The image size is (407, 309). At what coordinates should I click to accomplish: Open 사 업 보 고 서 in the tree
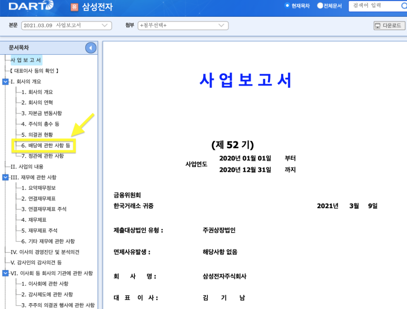26,60
